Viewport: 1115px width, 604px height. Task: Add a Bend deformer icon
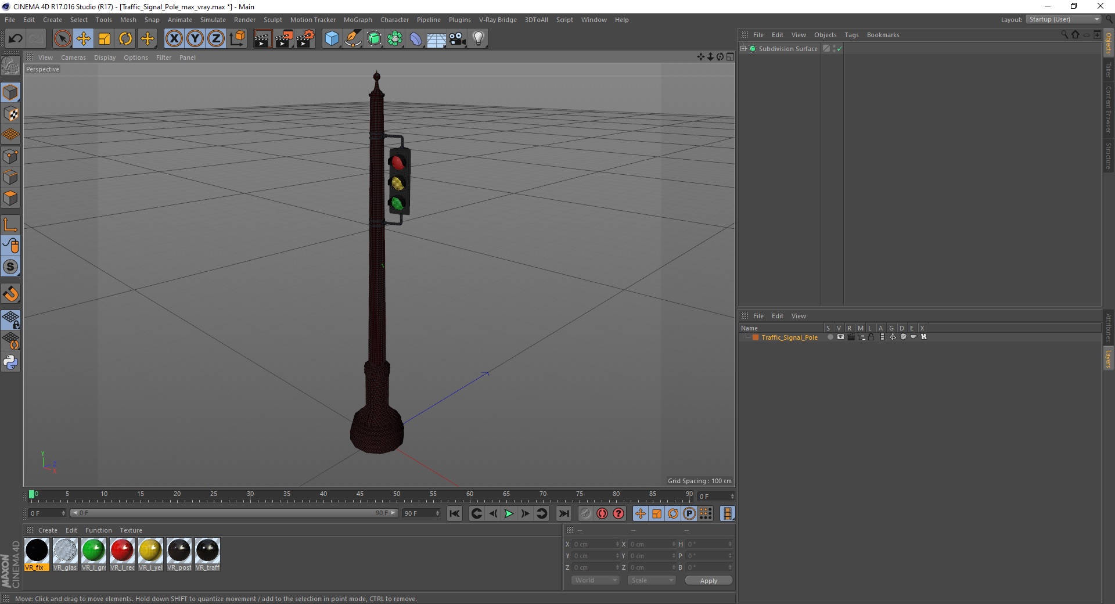(x=416, y=39)
